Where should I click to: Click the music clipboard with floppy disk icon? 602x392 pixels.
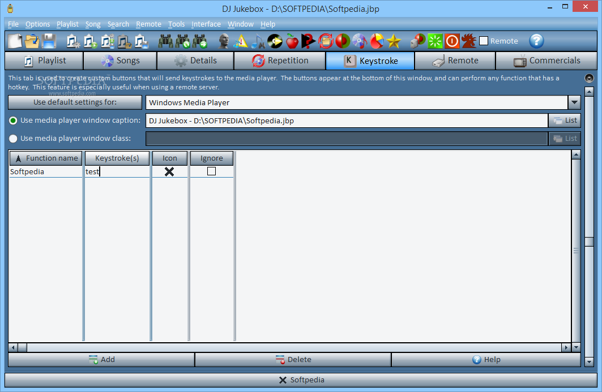[x=141, y=41]
